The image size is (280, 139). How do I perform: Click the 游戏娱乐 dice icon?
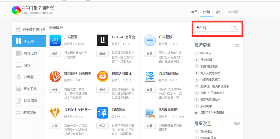pyautogui.click(x=18, y=113)
